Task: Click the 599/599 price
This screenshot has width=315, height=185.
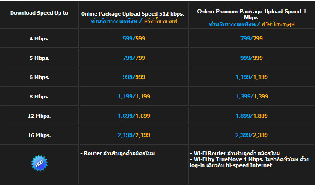Action: [134, 39]
